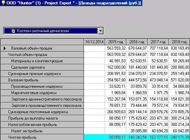Select the Сдельная зарплата row header
The height and width of the screenshot is (140, 190).
42,67
